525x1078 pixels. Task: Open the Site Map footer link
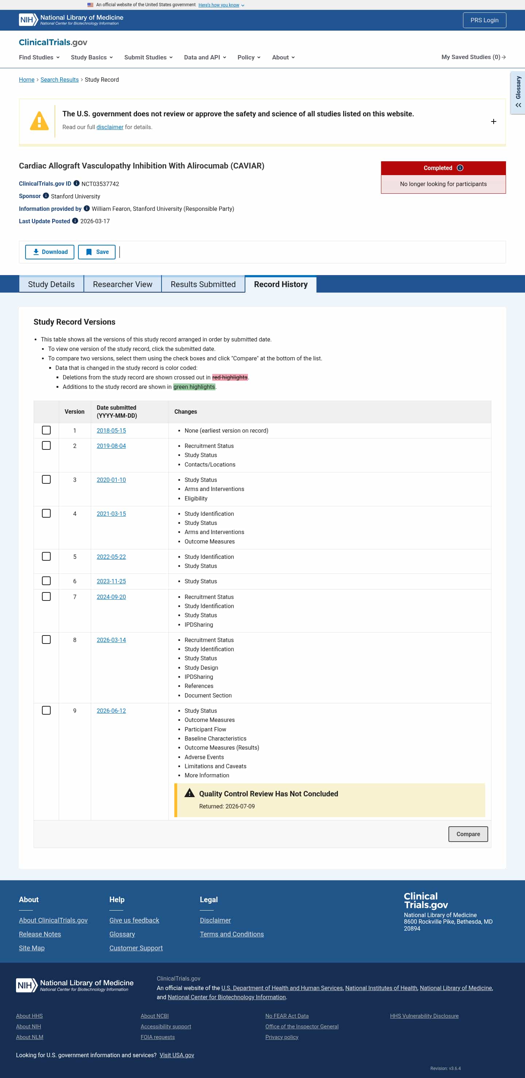(x=32, y=948)
